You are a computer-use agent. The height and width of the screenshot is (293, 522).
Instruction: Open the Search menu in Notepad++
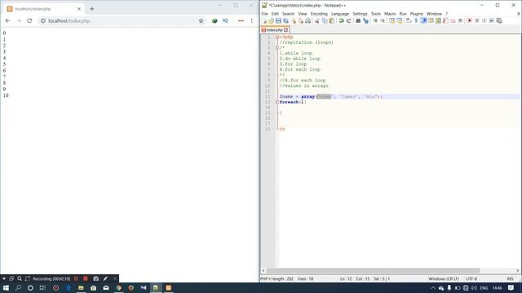pos(288,14)
